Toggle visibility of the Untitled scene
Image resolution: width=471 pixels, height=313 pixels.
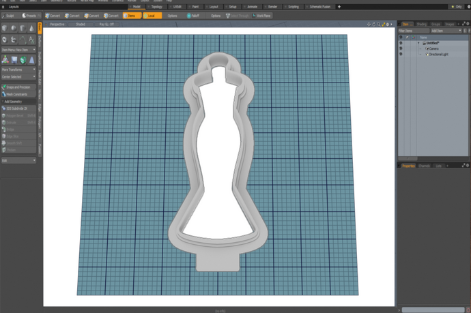[x=401, y=43]
